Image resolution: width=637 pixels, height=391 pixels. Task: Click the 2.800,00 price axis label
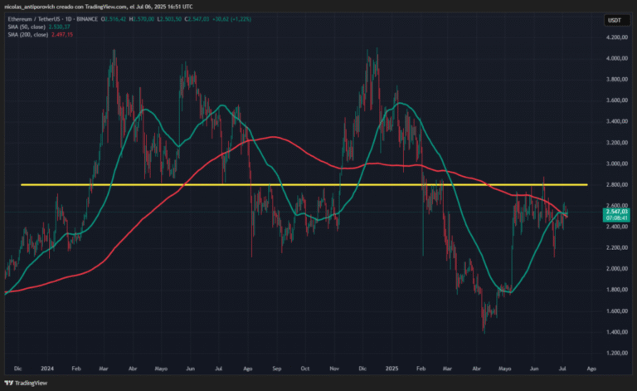click(617, 185)
